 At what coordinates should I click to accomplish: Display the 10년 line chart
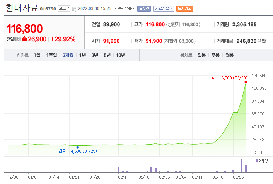click(x=120, y=55)
